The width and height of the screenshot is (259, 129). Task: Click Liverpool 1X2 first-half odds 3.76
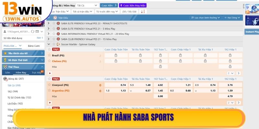point(230,85)
